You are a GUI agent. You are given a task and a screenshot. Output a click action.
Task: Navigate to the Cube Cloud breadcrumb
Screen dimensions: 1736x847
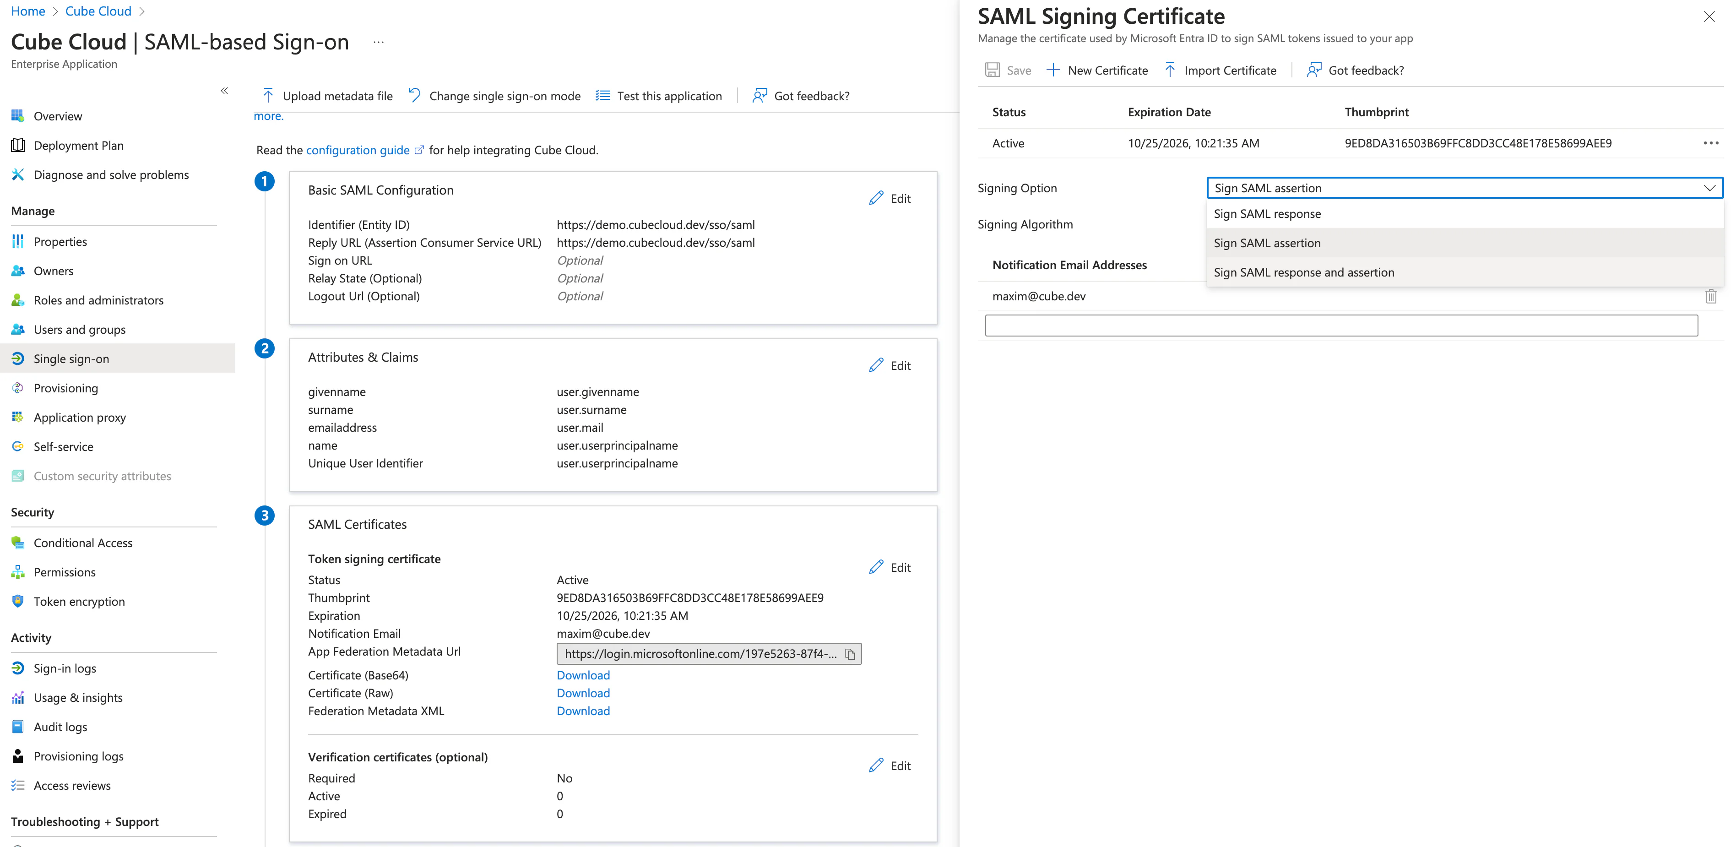pos(98,11)
